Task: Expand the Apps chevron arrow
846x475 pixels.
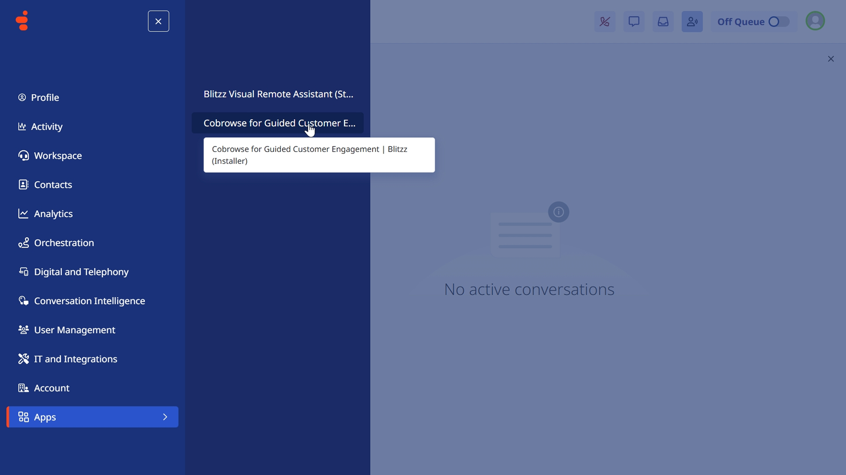Action: pos(165,417)
